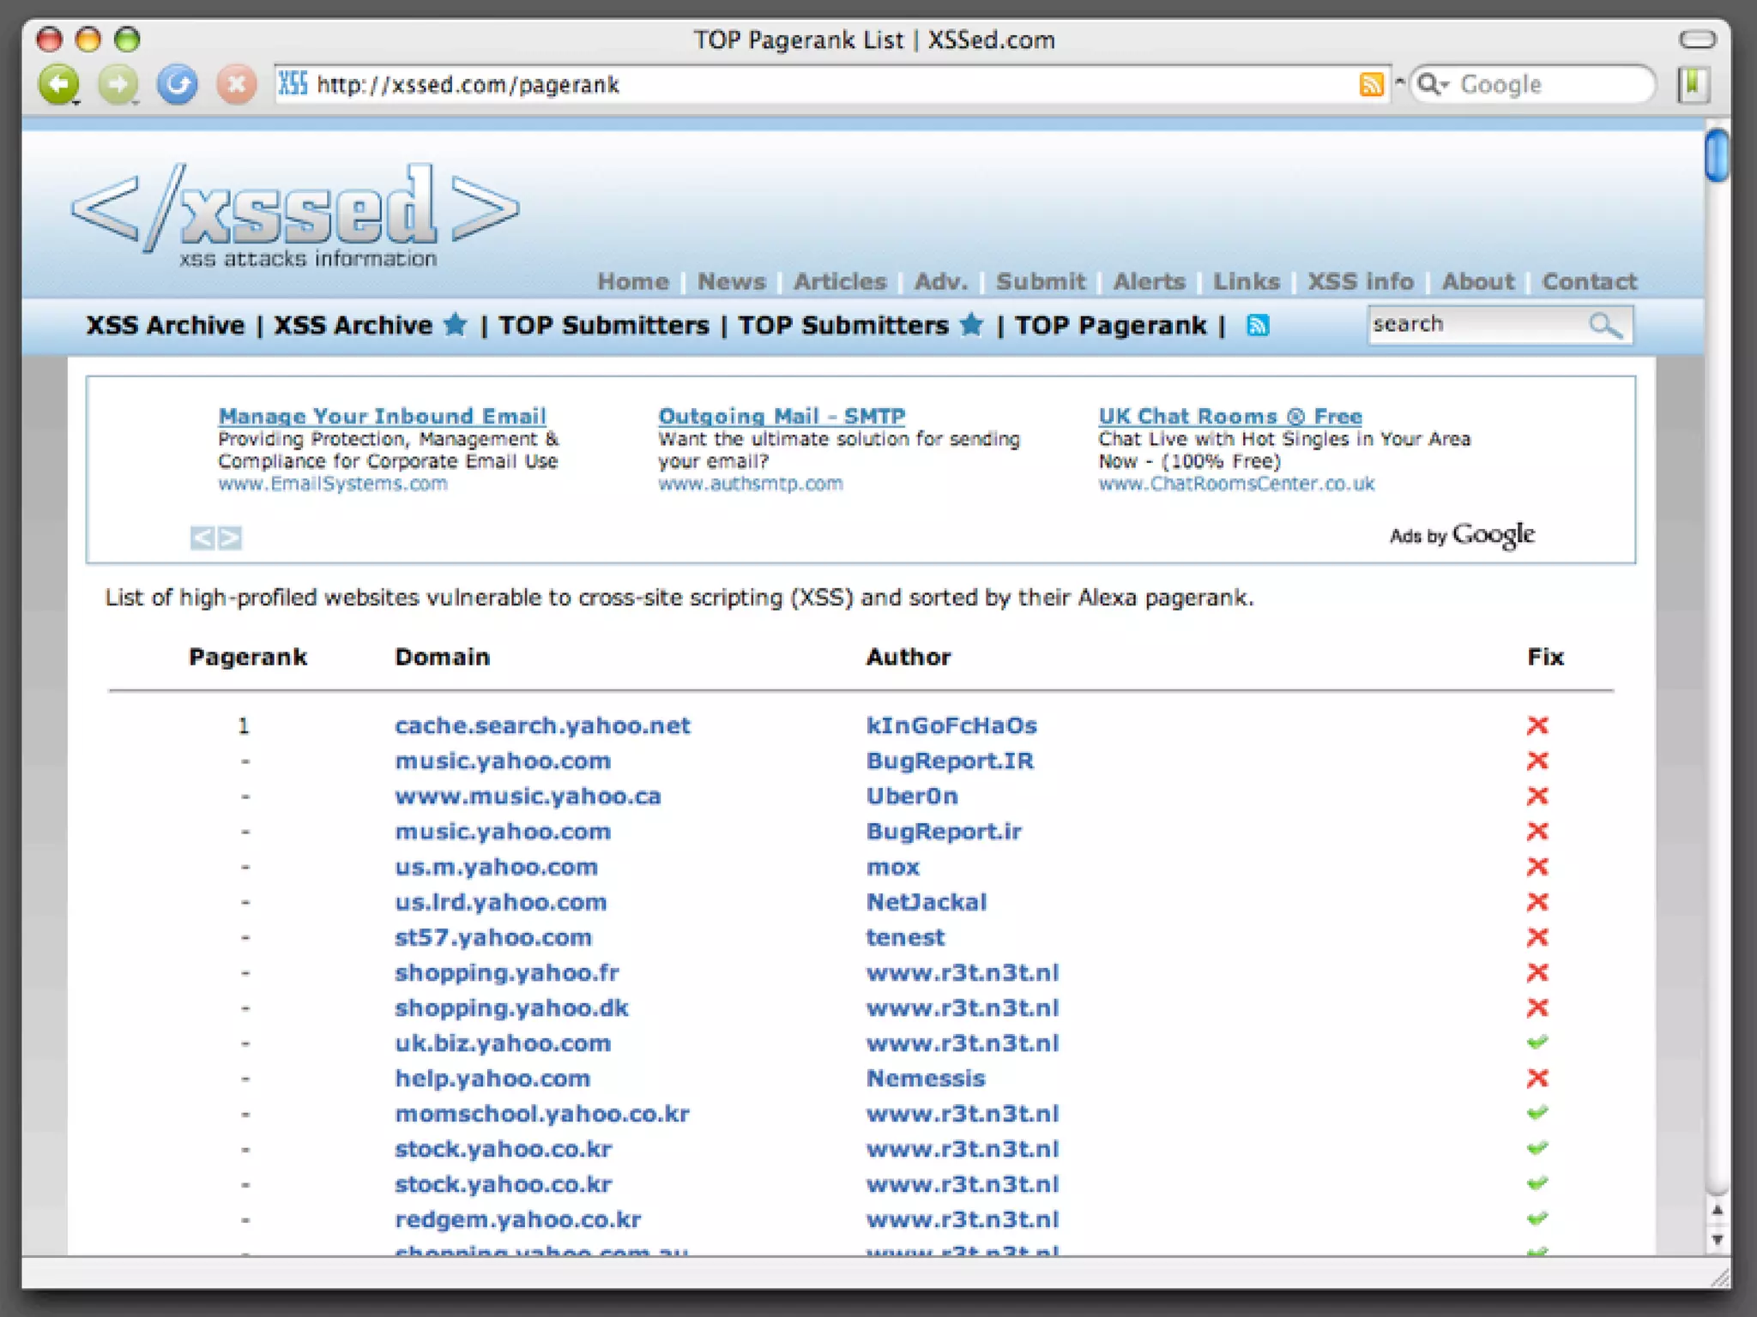
Task: Click the red X fix mark for shopping.yahoo.dk
Action: click(1537, 1007)
